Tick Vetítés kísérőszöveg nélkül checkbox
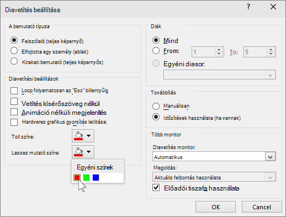The height and width of the screenshot is (217, 286). coord(14,102)
